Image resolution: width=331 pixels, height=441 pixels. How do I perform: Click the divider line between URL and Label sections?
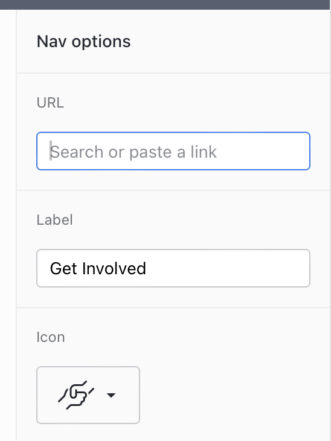(173, 190)
